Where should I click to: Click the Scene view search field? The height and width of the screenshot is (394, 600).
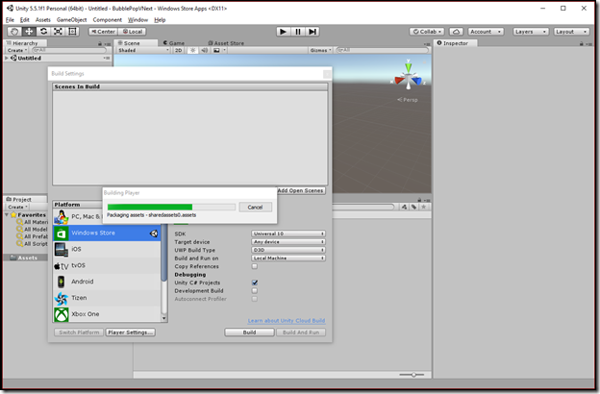pos(382,50)
